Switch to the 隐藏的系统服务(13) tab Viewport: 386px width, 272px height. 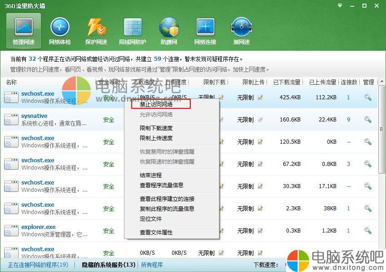[109, 265]
